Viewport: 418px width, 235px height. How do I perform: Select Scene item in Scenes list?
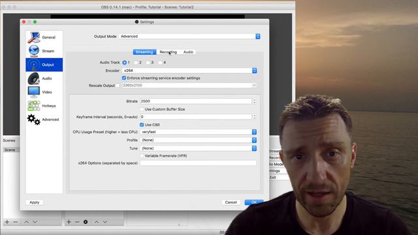click(11, 150)
